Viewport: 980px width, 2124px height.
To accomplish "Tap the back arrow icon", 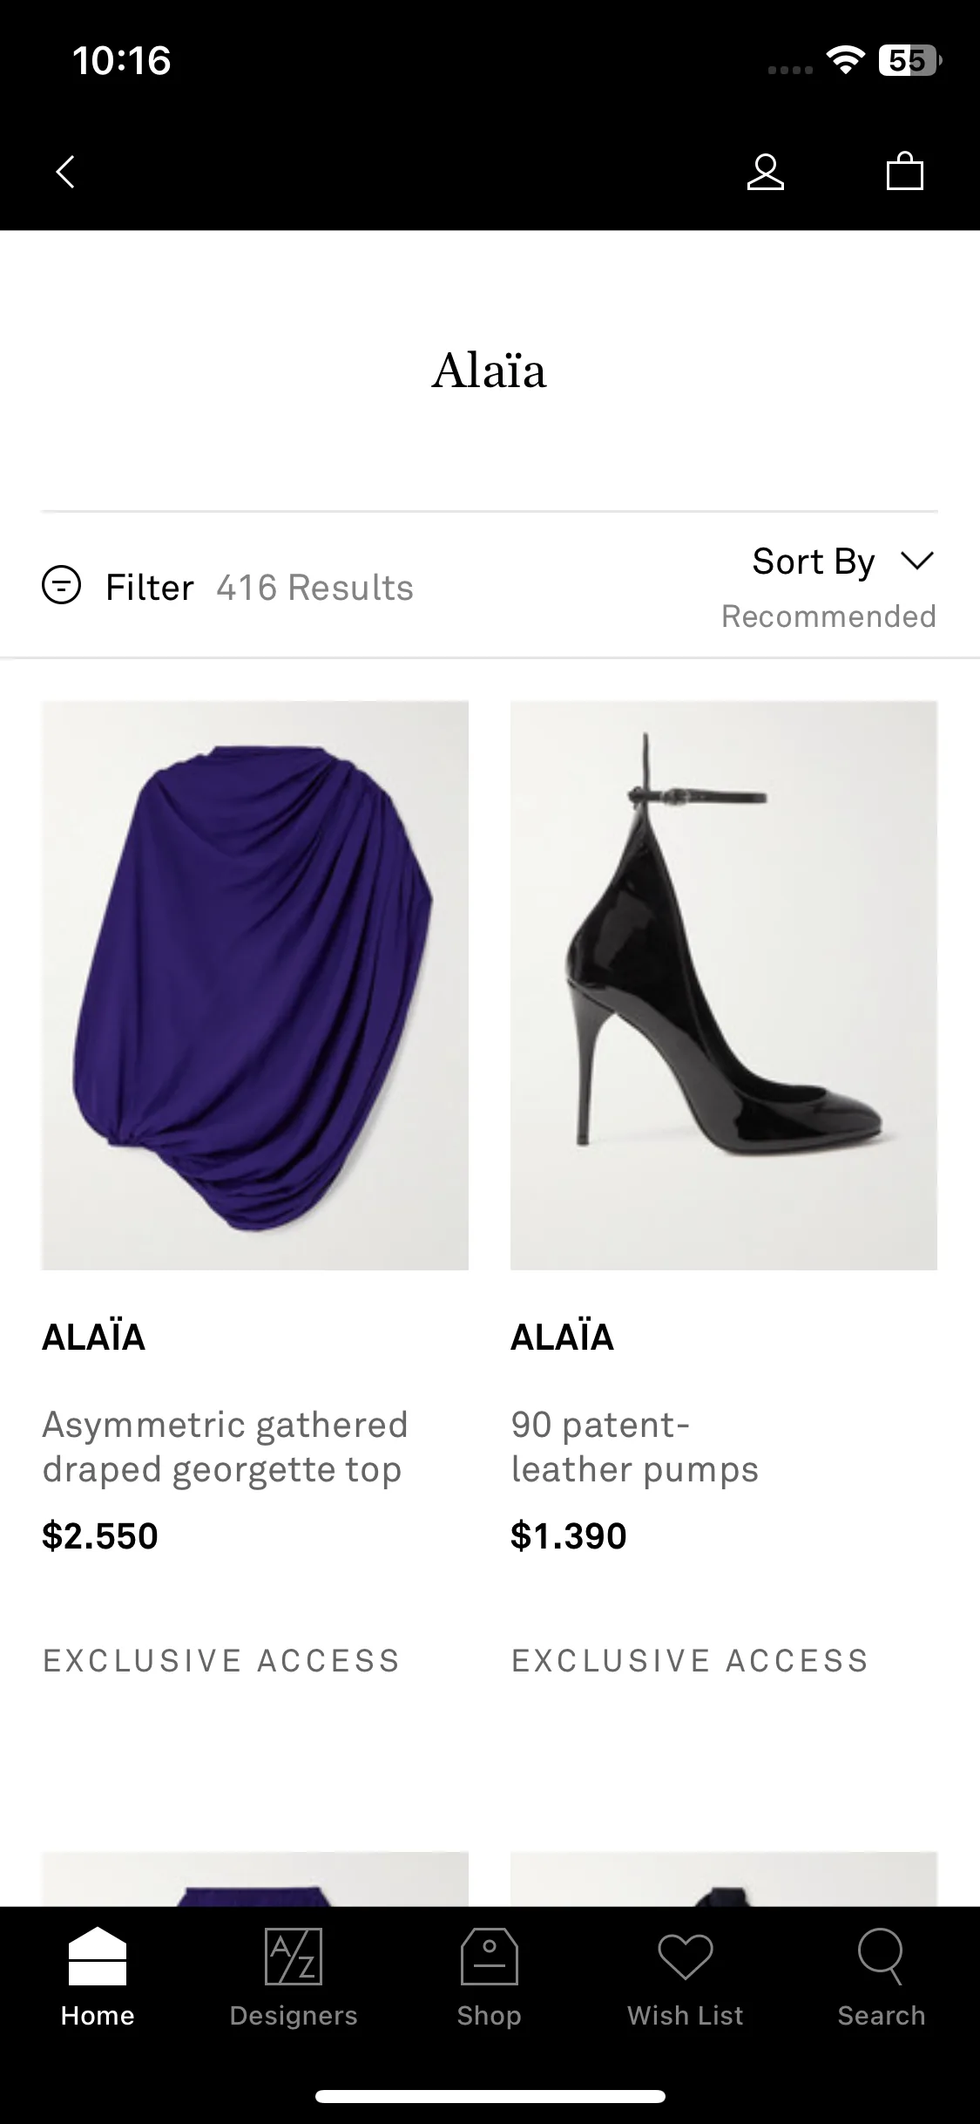I will pos(65,172).
